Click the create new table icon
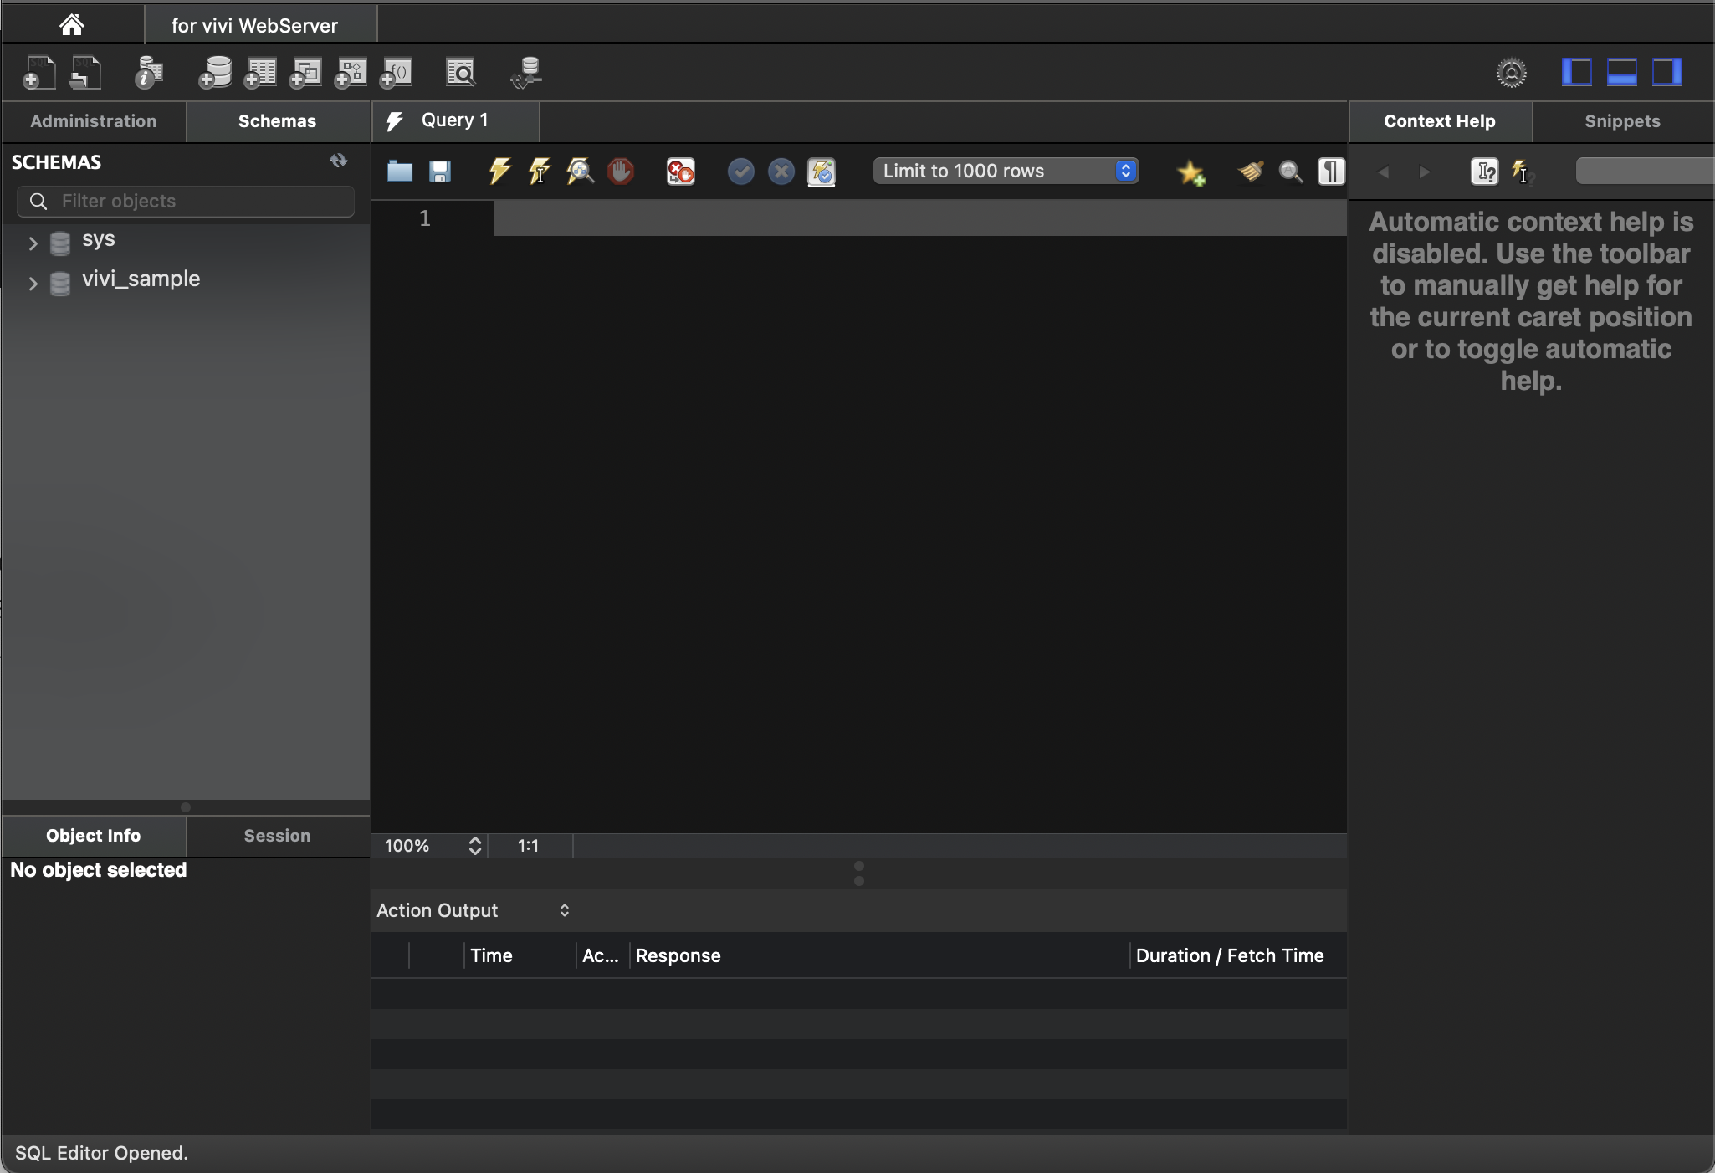Image resolution: width=1715 pixels, height=1173 pixels. 260,73
